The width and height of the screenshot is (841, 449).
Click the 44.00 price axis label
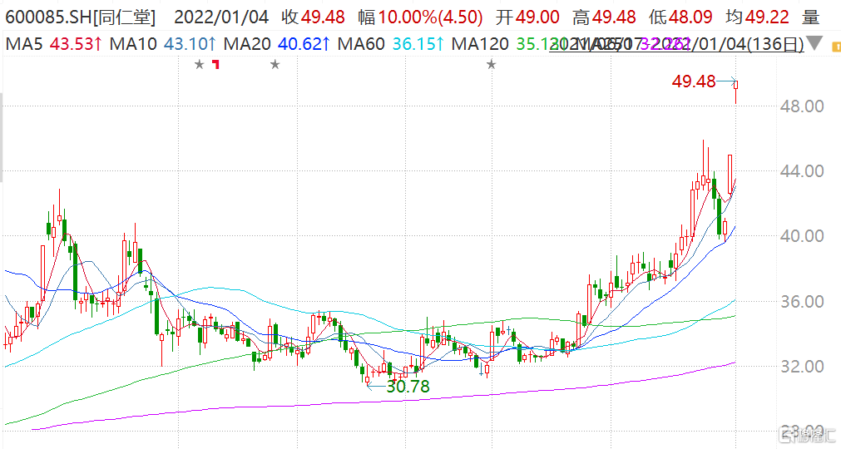point(801,171)
